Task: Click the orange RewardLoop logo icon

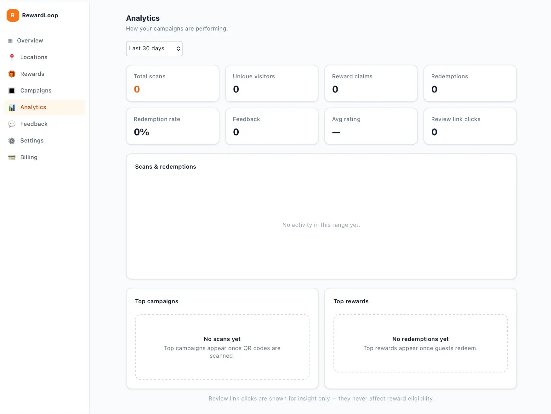Action: coord(13,15)
